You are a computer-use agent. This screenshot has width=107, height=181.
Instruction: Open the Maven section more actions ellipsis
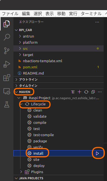[100, 92]
